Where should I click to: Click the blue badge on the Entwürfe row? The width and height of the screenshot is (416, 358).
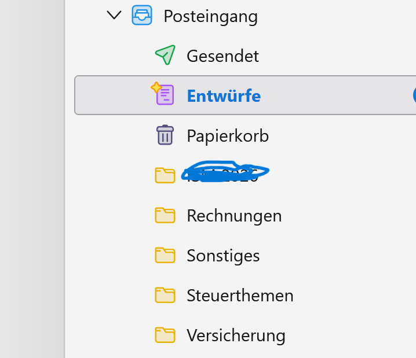coord(414,95)
